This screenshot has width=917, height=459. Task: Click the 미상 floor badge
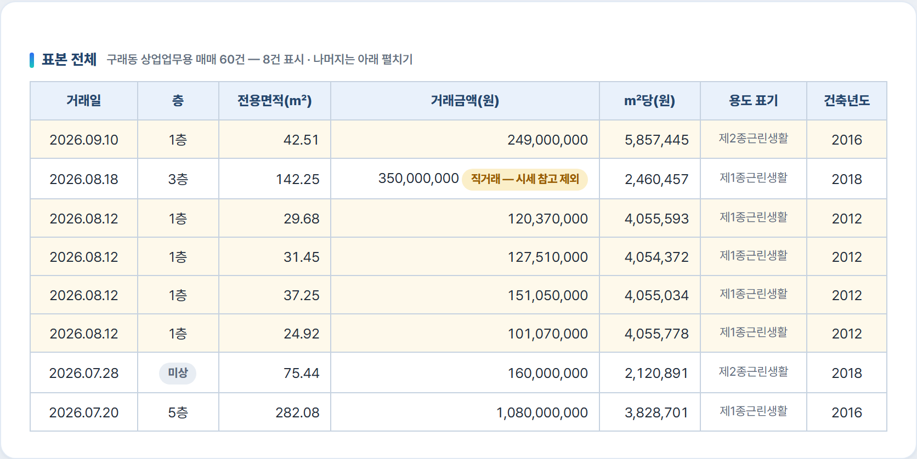click(x=178, y=373)
